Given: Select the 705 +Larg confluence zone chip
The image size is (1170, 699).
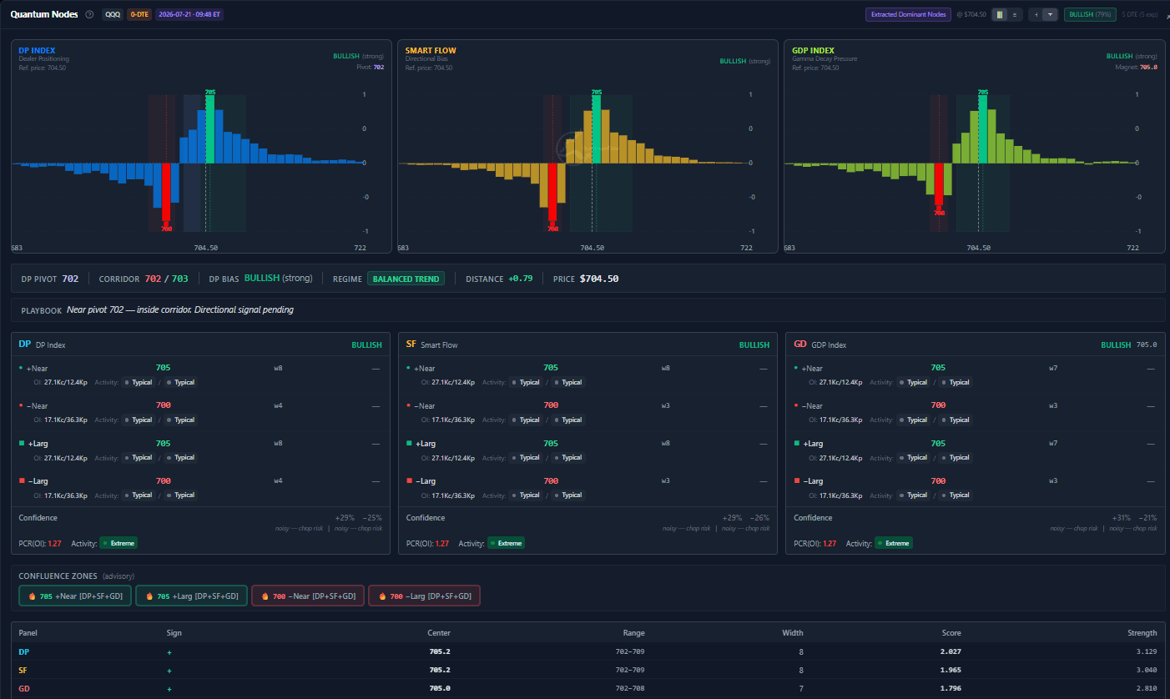Looking at the screenshot, I should pos(191,596).
